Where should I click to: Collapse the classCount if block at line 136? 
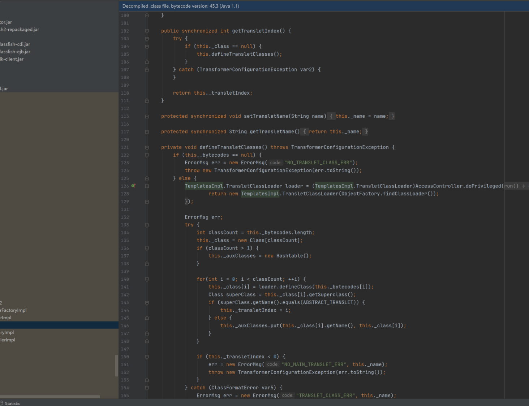147,248
